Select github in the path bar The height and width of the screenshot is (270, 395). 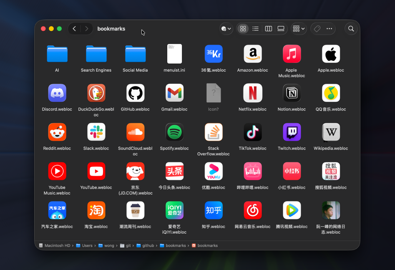coord(148,245)
